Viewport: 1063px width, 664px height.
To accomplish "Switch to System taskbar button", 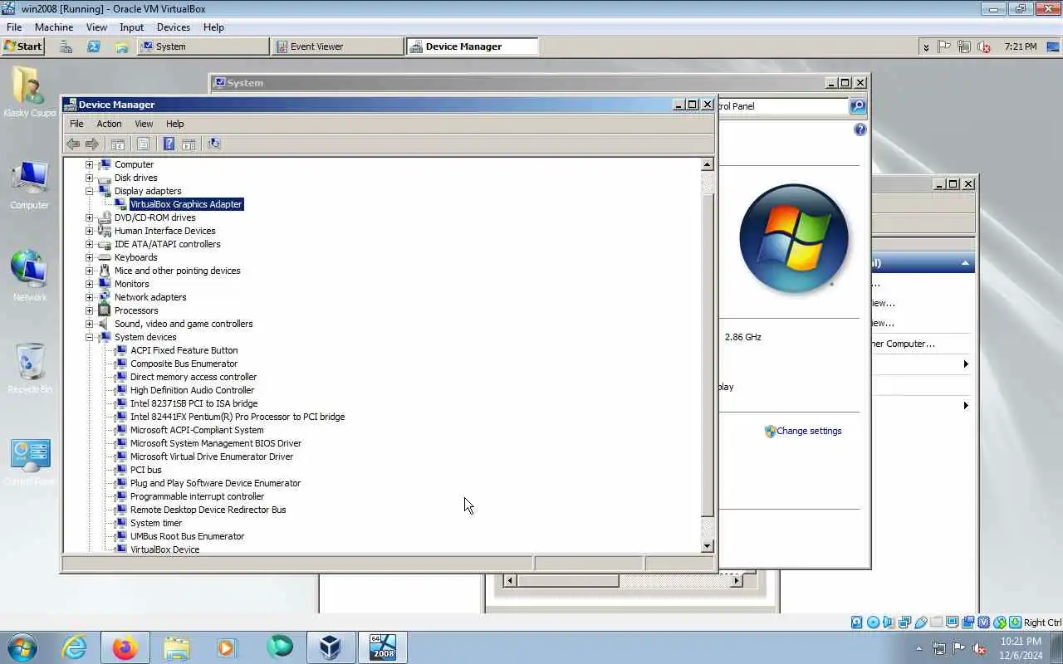I will (x=203, y=46).
